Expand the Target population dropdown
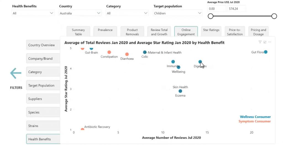 [x=178, y=13]
